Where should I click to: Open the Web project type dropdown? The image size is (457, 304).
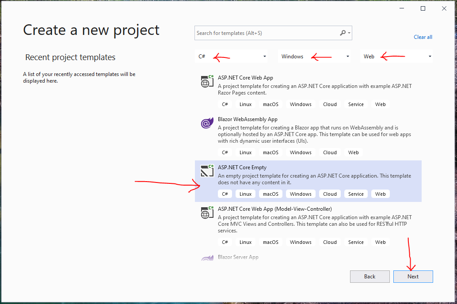click(x=396, y=56)
